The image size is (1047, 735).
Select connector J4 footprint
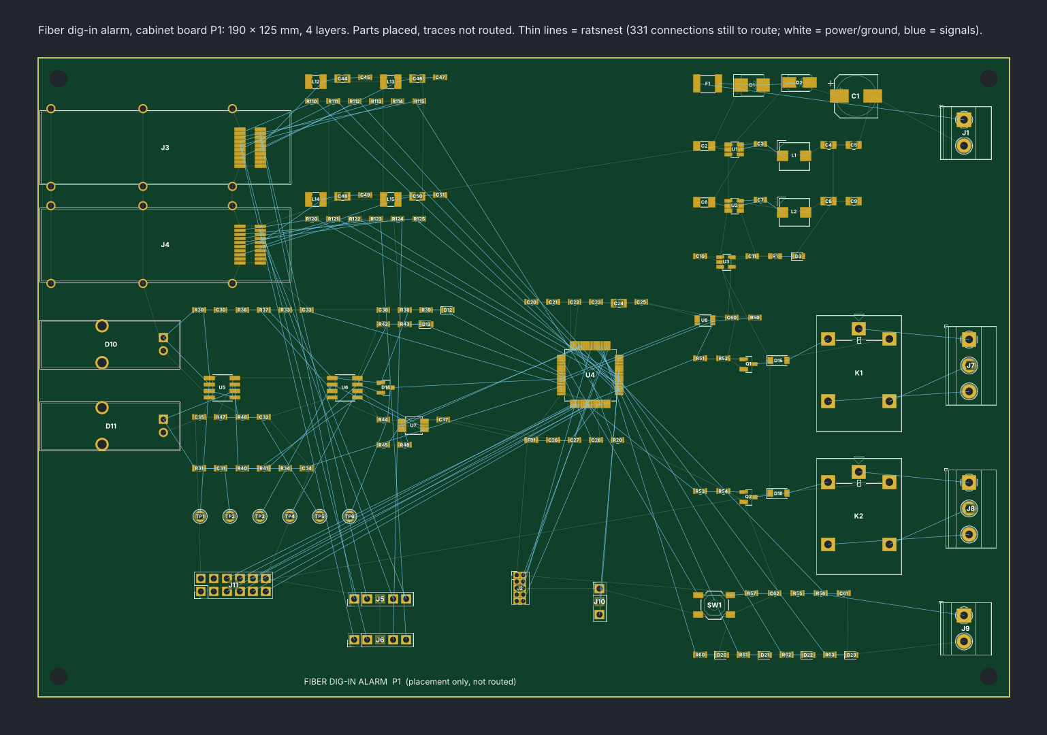pos(165,245)
